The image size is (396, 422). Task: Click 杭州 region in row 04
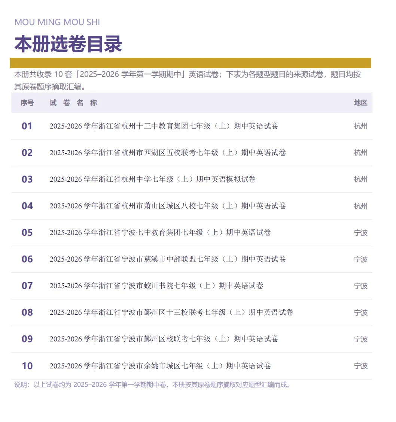[x=360, y=206]
